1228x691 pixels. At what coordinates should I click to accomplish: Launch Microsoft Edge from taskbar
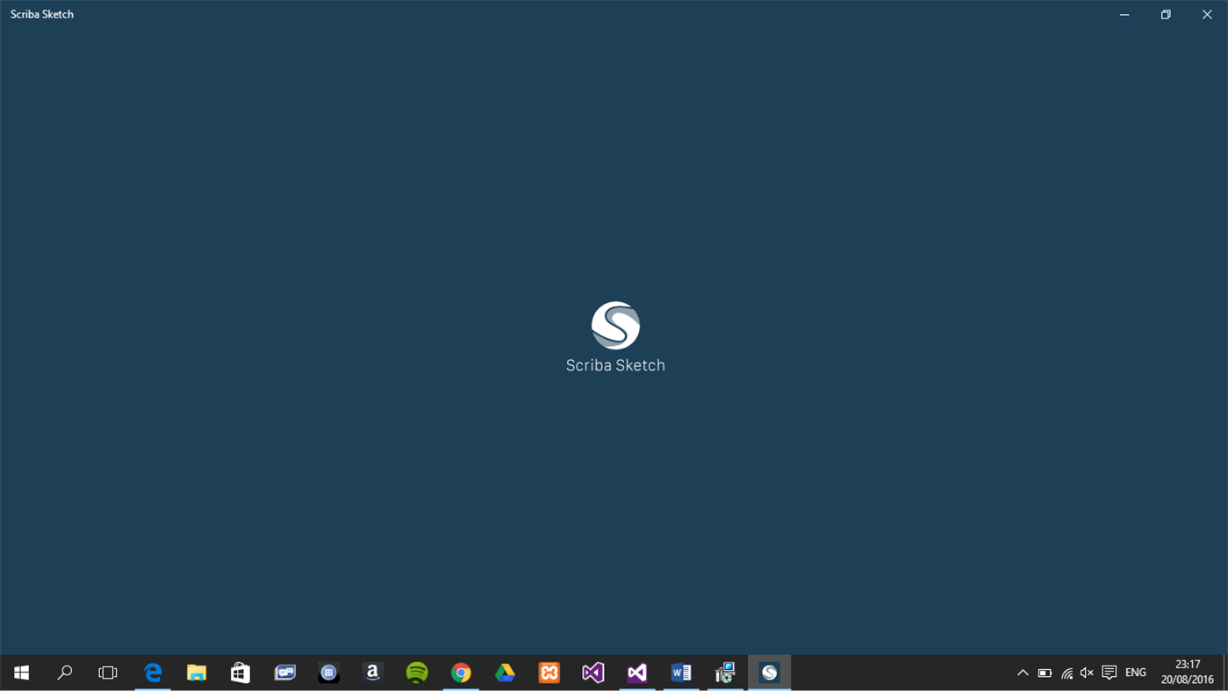(153, 673)
